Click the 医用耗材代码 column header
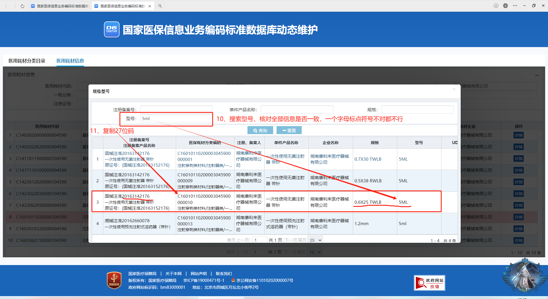 (x=47, y=126)
